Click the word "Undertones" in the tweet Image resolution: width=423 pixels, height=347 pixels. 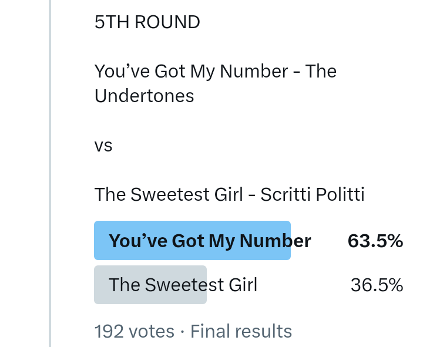[144, 96]
